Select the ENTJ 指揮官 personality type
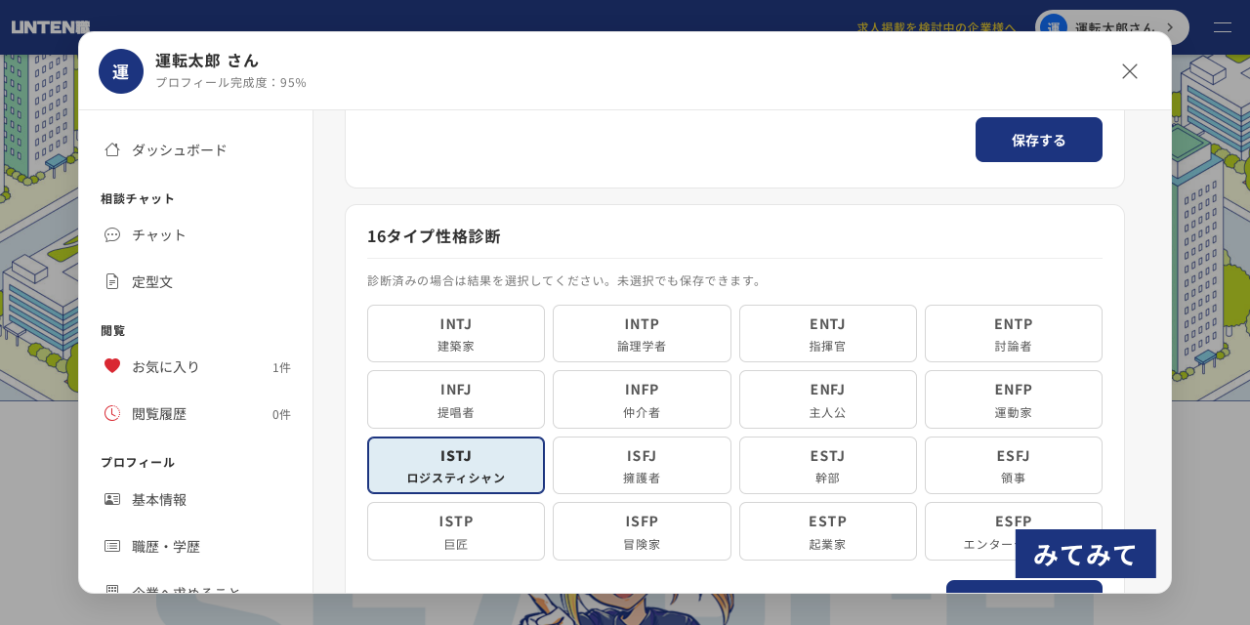Screen dimensions: 1250x625 click(x=828, y=333)
